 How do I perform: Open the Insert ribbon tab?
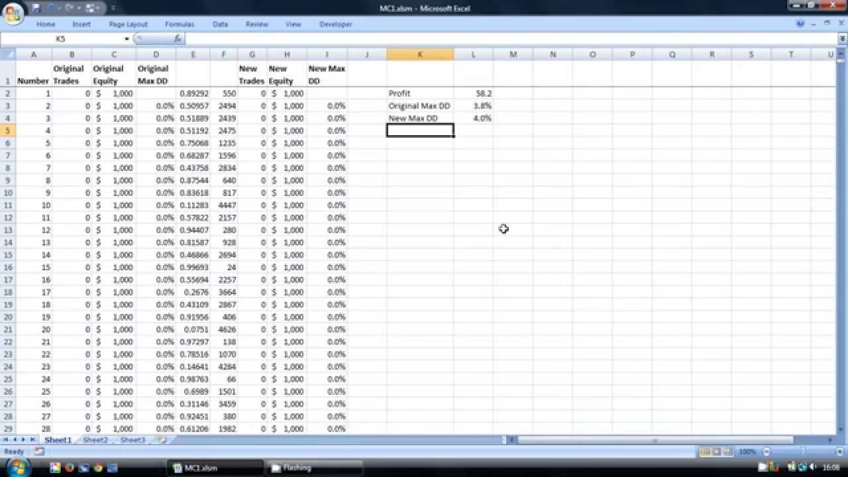click(x=81, y=24)
